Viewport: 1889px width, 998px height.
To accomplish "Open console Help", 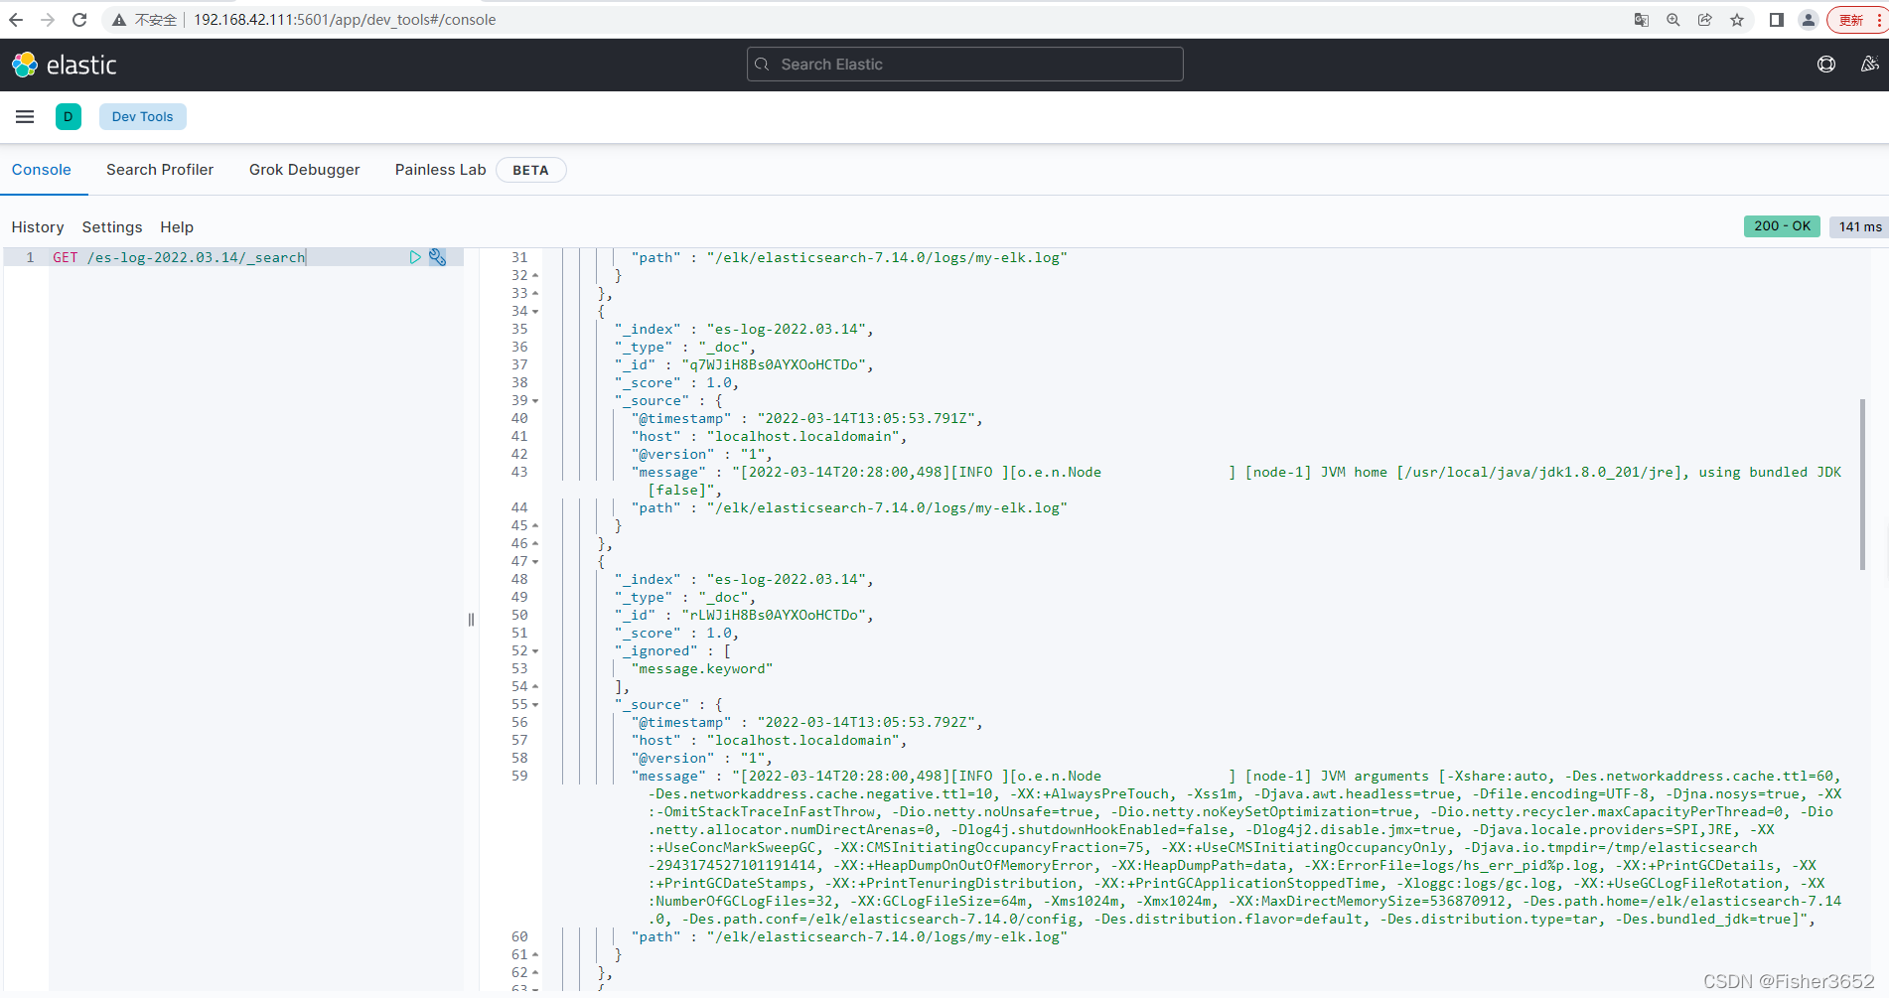I will point(177,227).
